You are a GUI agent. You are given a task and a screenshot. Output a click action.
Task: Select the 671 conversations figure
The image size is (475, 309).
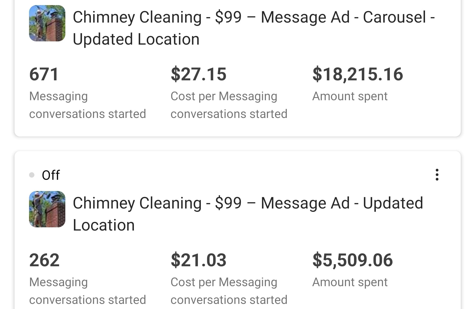pyautogui.click(x=44, y=74)
